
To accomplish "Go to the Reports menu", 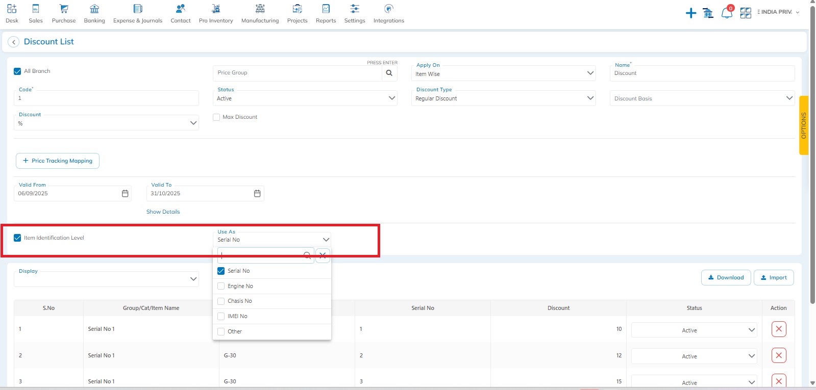I will [326, 14].
